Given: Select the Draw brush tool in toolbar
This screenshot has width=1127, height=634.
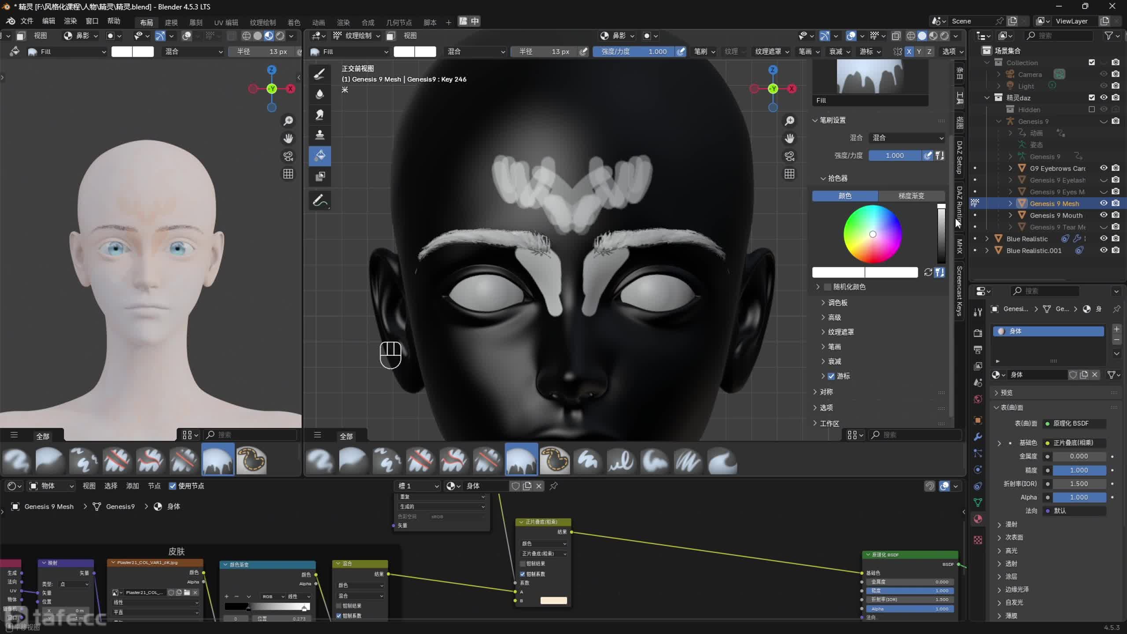Looking at the screenshot, I should pos(320,74).
